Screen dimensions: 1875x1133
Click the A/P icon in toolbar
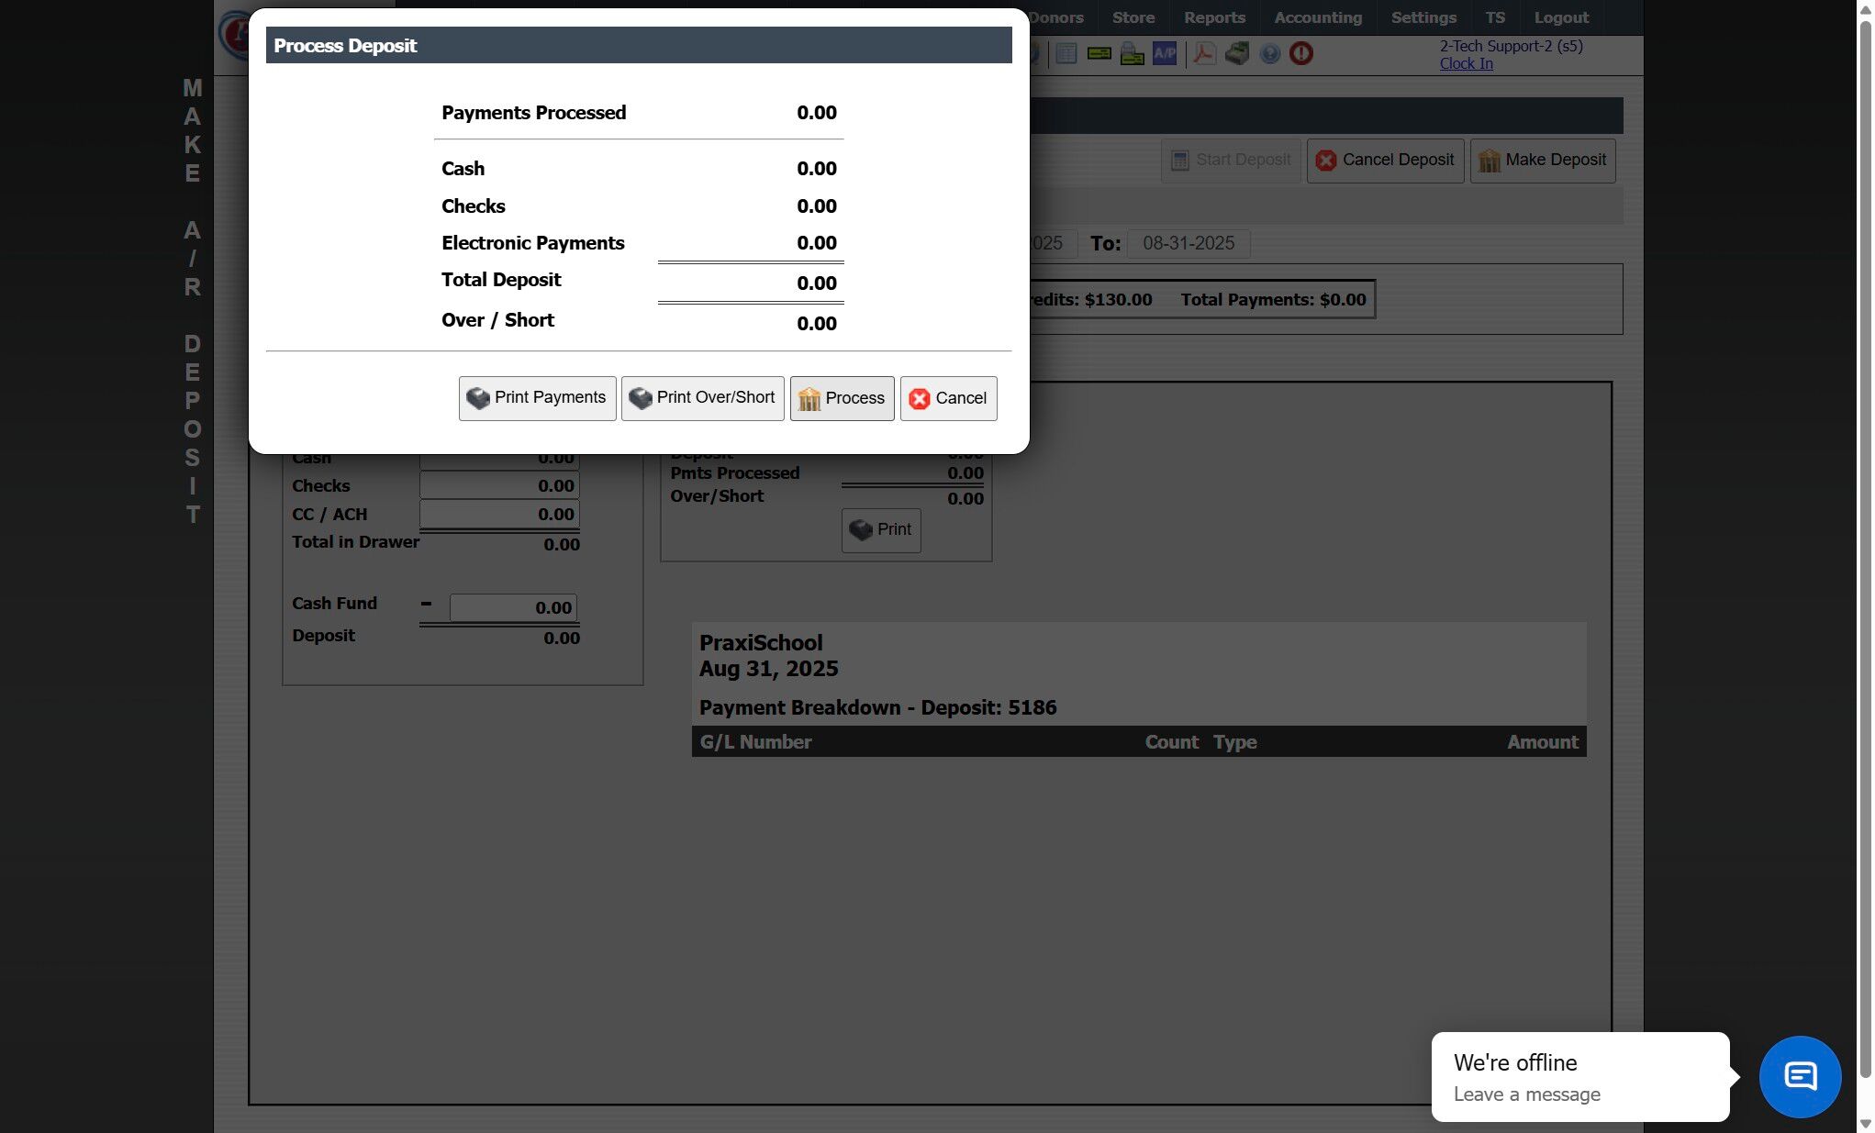[1164, 54]
